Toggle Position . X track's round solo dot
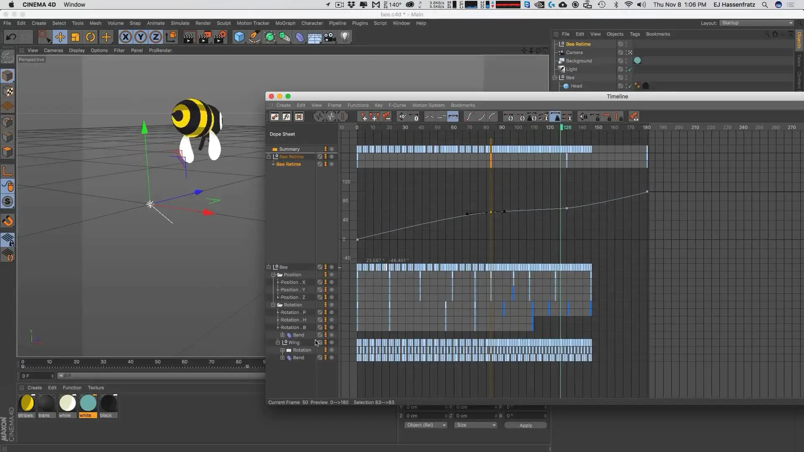Viewport: 804px width, 452px height. click(332, 282)
